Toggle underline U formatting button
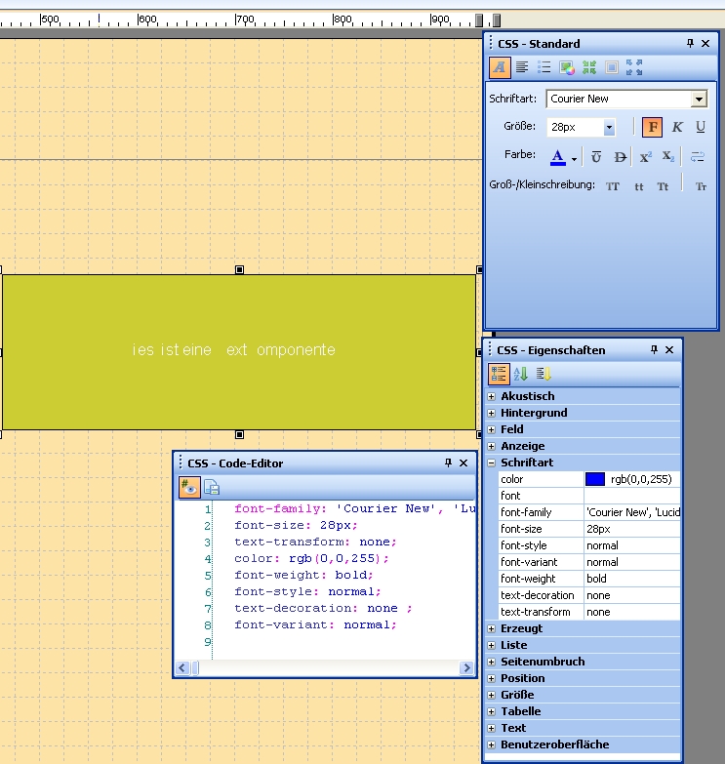This screenshot has width=725, height=764. tap(701, 127)
